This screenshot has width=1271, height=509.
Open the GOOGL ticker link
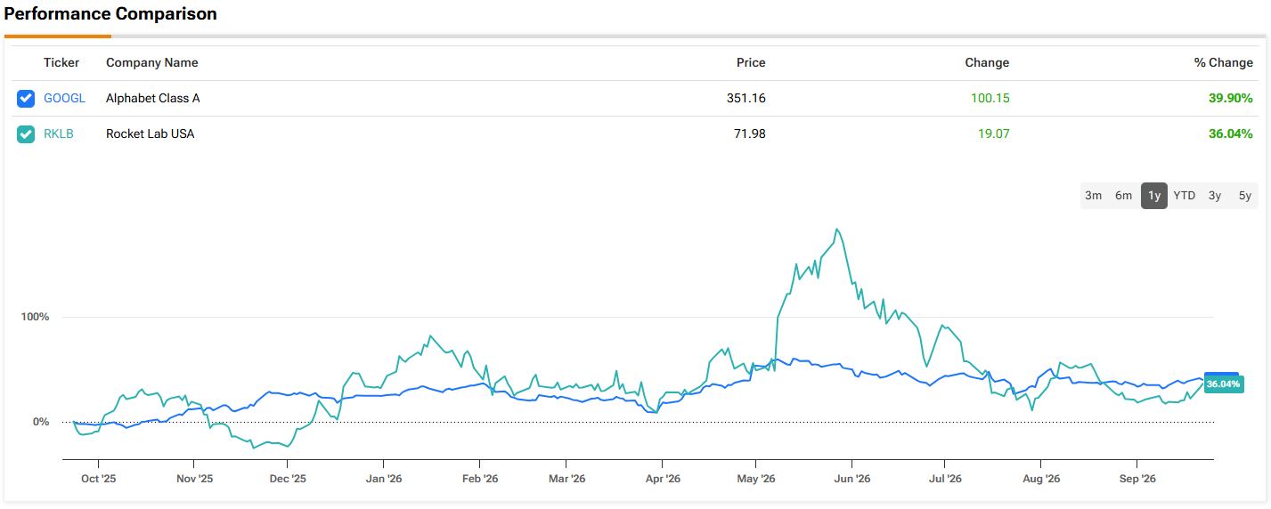pyautogui.click(x=64, y=99)
